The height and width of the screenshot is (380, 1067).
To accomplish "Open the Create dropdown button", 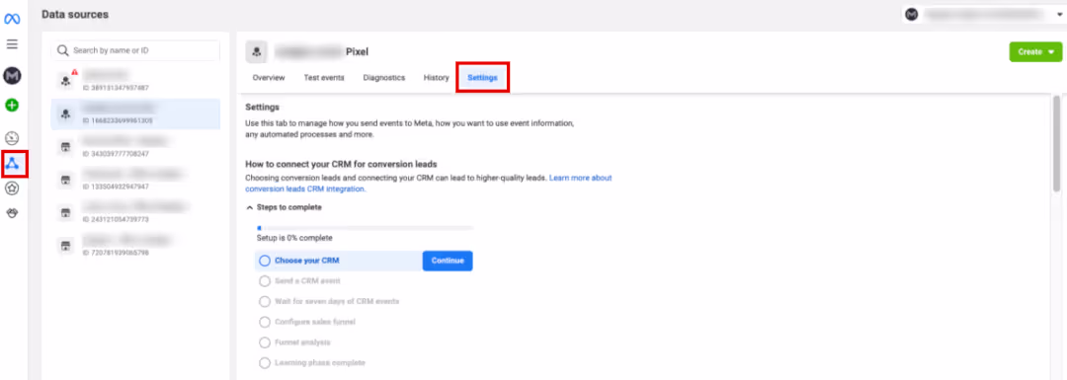I will coord(1035,51).
